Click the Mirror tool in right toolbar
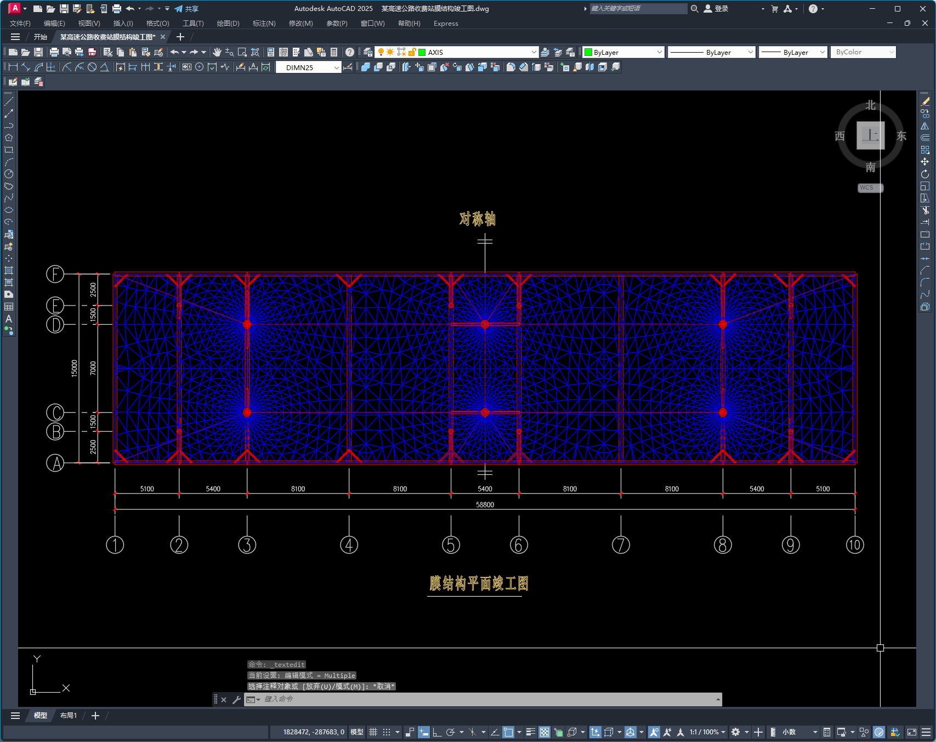The width and height of the screenshot is (936, 742). [x=925, y=126]
